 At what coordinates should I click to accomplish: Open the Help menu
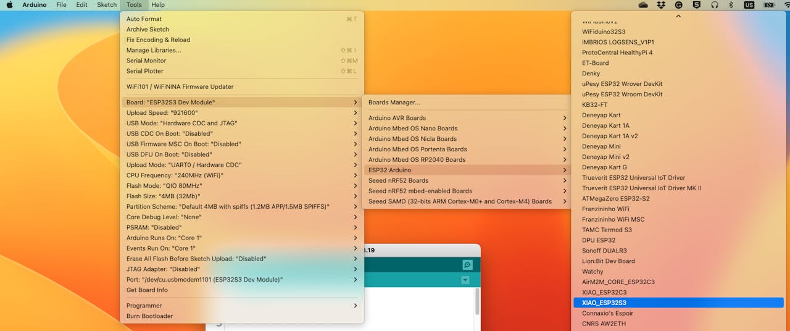point(158,5)
